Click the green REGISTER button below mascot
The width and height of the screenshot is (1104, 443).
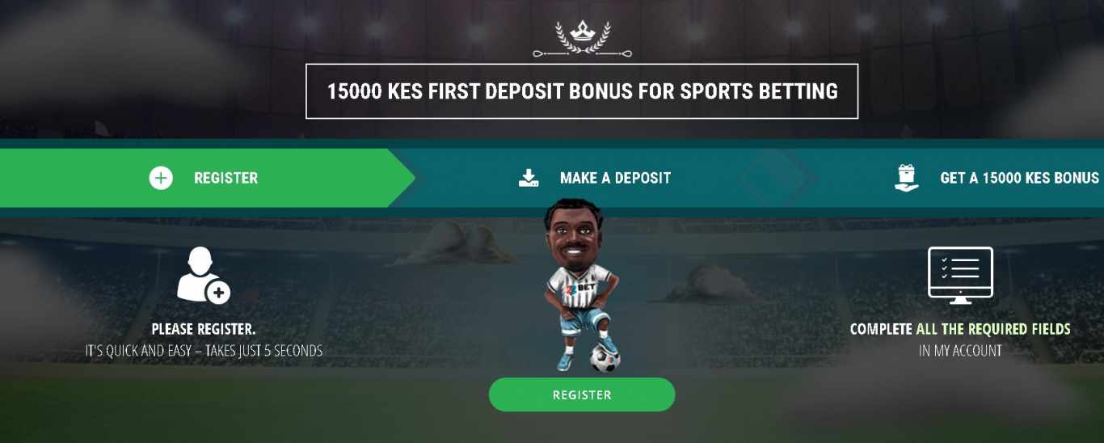[582, 394]
